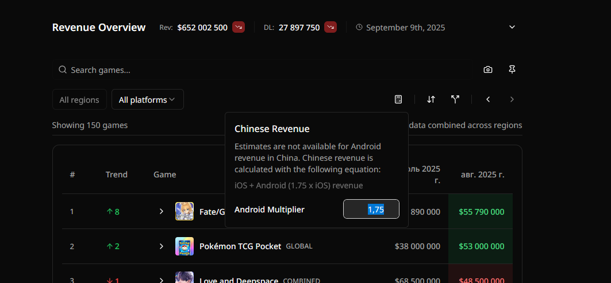
Task: Click the $55 790 000 revenue cell
Action: [x=481, y=212]
